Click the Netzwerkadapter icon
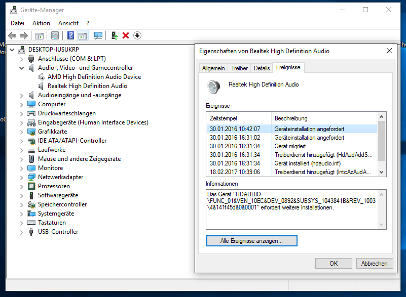Viewport: 406px width, 297px height. click(x=31, y=177)
